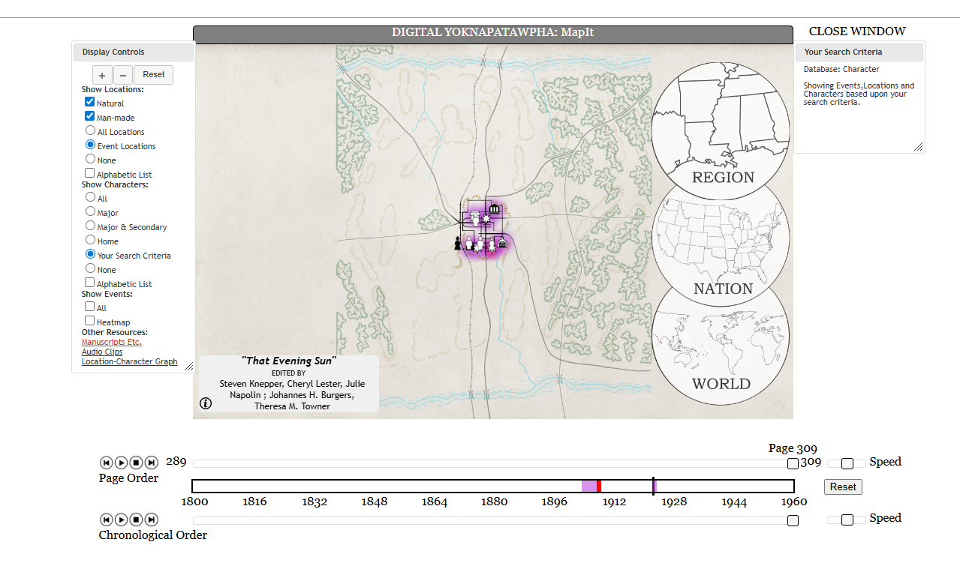Select Your Search Criteria radio button
Image resolution: width=960 pixels, height=563 pixels.
click(x=91, y=254)
